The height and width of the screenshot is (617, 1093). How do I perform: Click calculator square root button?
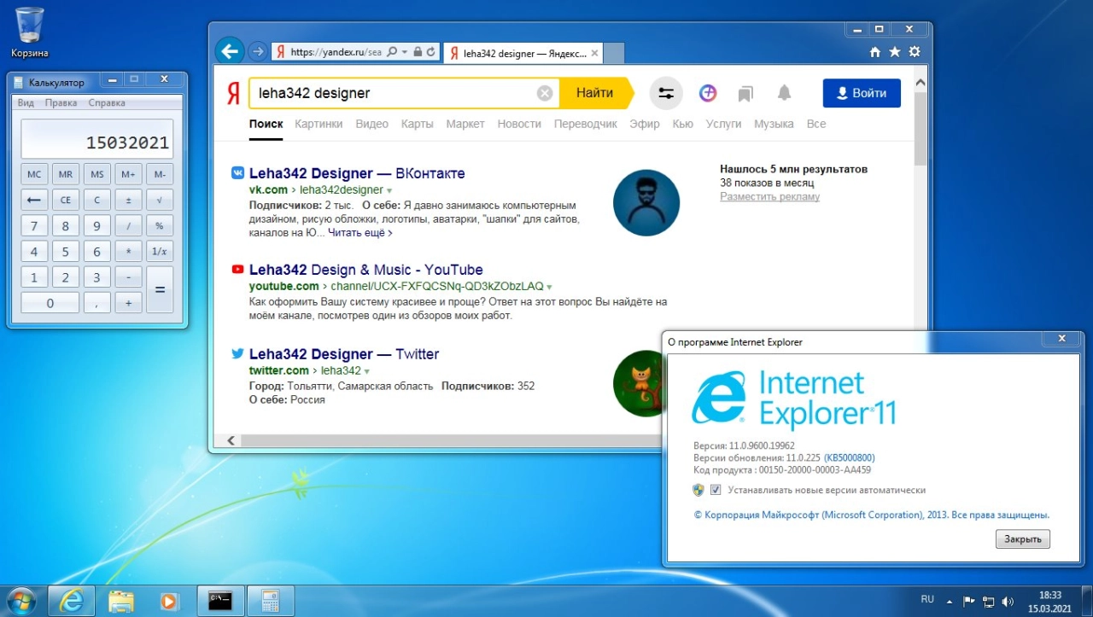point(160,200)
